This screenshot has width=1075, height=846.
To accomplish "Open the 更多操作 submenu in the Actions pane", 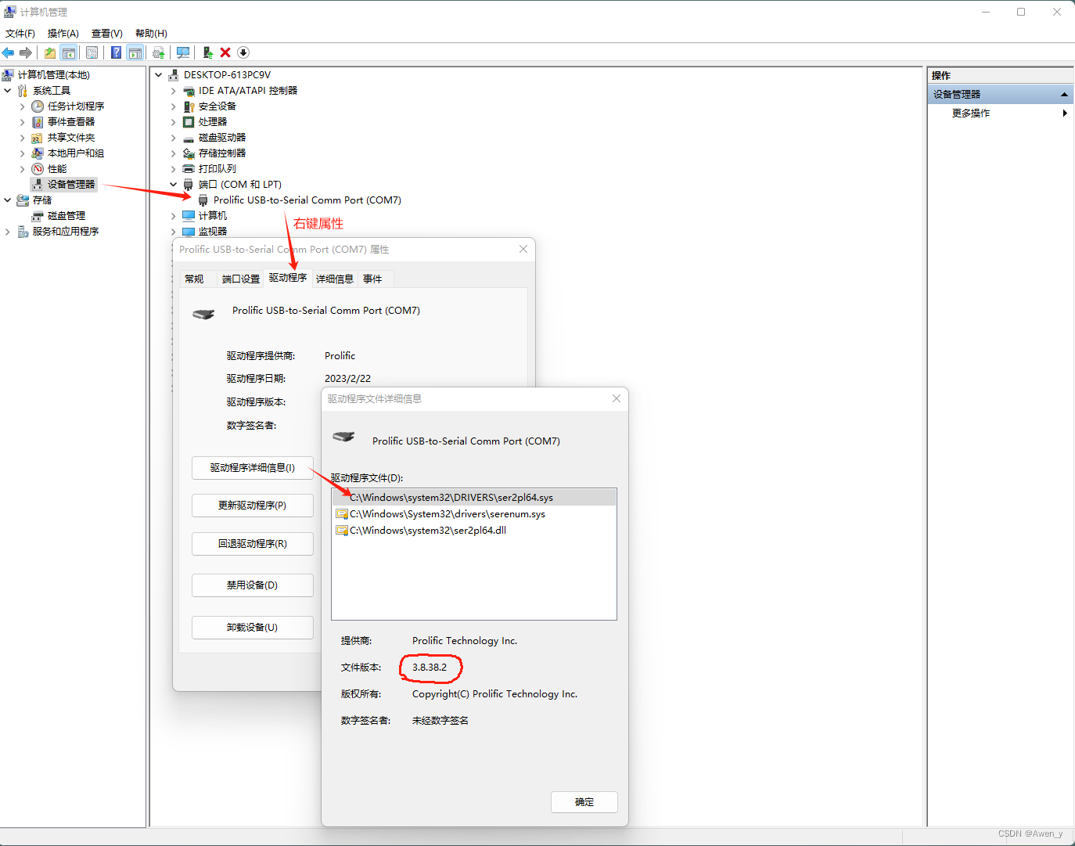I will [971, 113].
